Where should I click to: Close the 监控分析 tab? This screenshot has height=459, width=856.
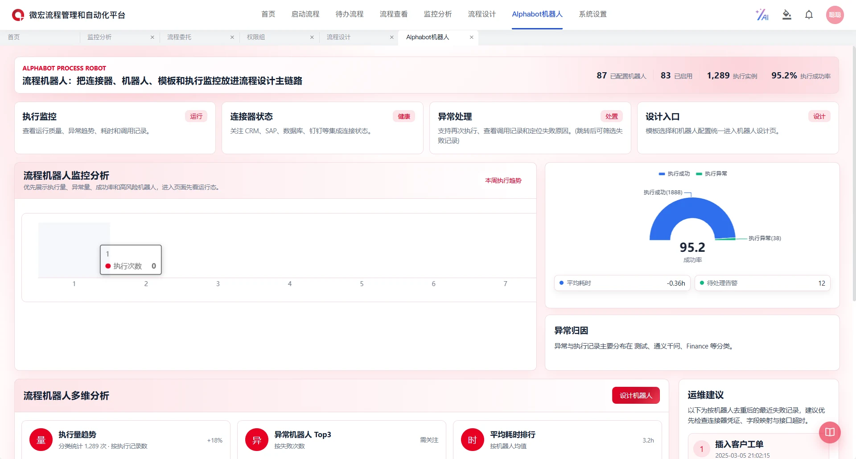point(152,37)
